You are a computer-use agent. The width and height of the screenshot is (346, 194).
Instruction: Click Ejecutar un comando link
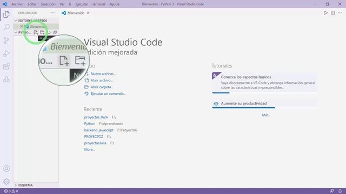click(x=108, y=93)
